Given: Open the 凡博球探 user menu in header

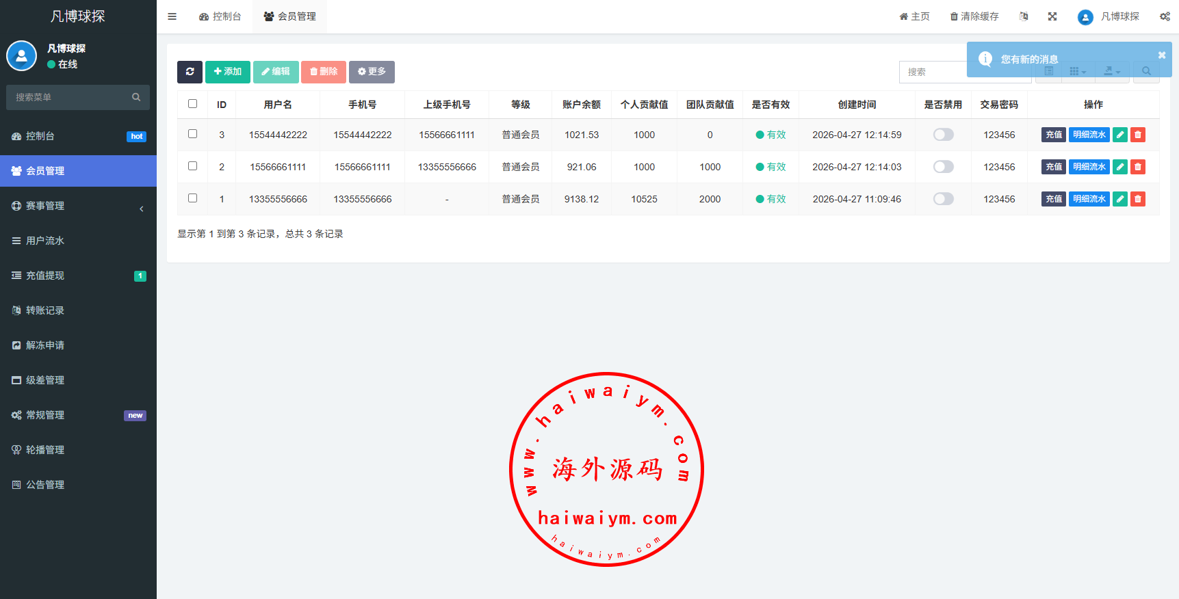Looking at the screenshot, I should [x=1109, y=16].
